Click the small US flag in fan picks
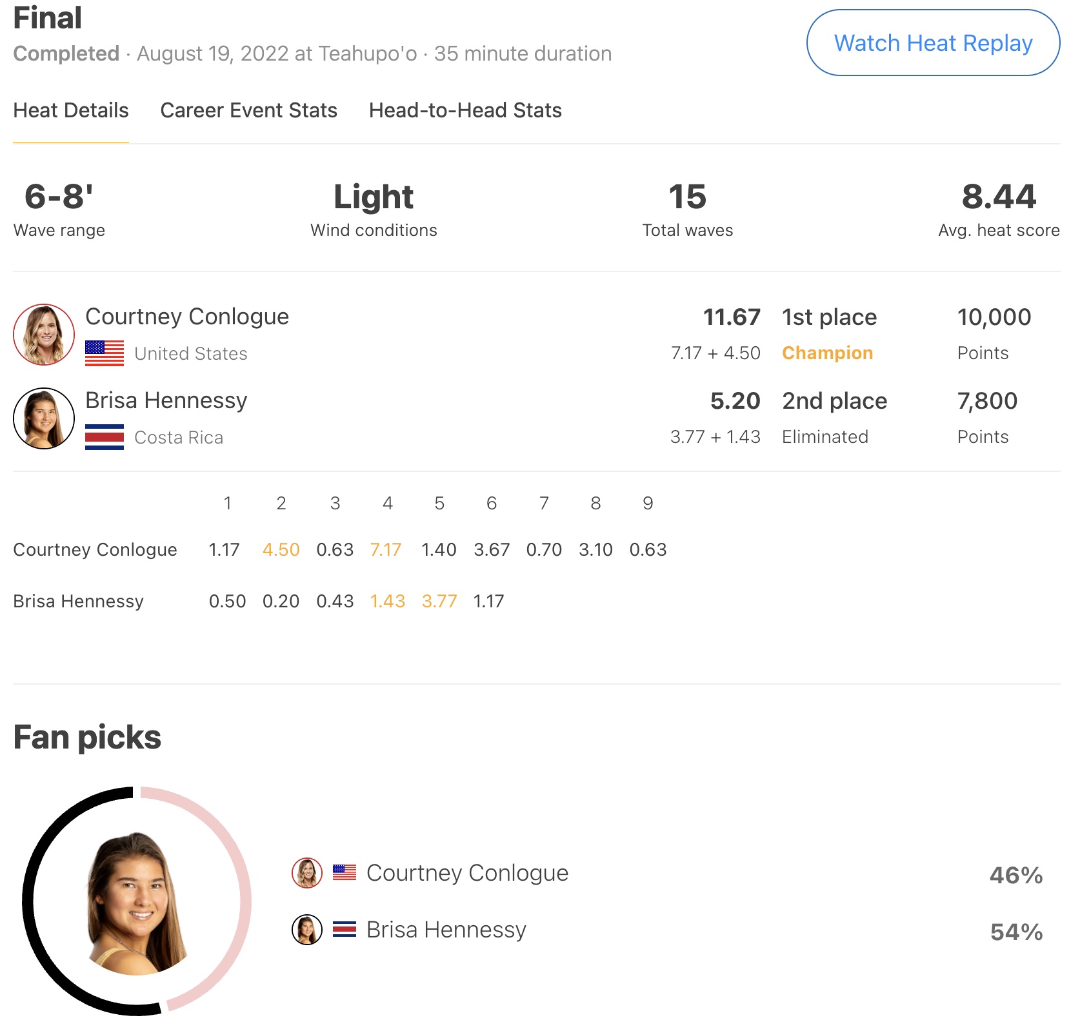Image resolution: width=1080 pixels, height=1029 pixels. (345, 873)
